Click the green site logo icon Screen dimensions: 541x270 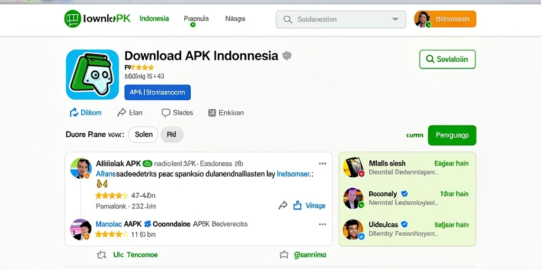[x=72, y=18]
